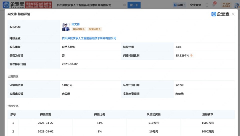Screen dimensions: 240x136
Task: Click into the company name search field
Action: (x=87, y=5)
